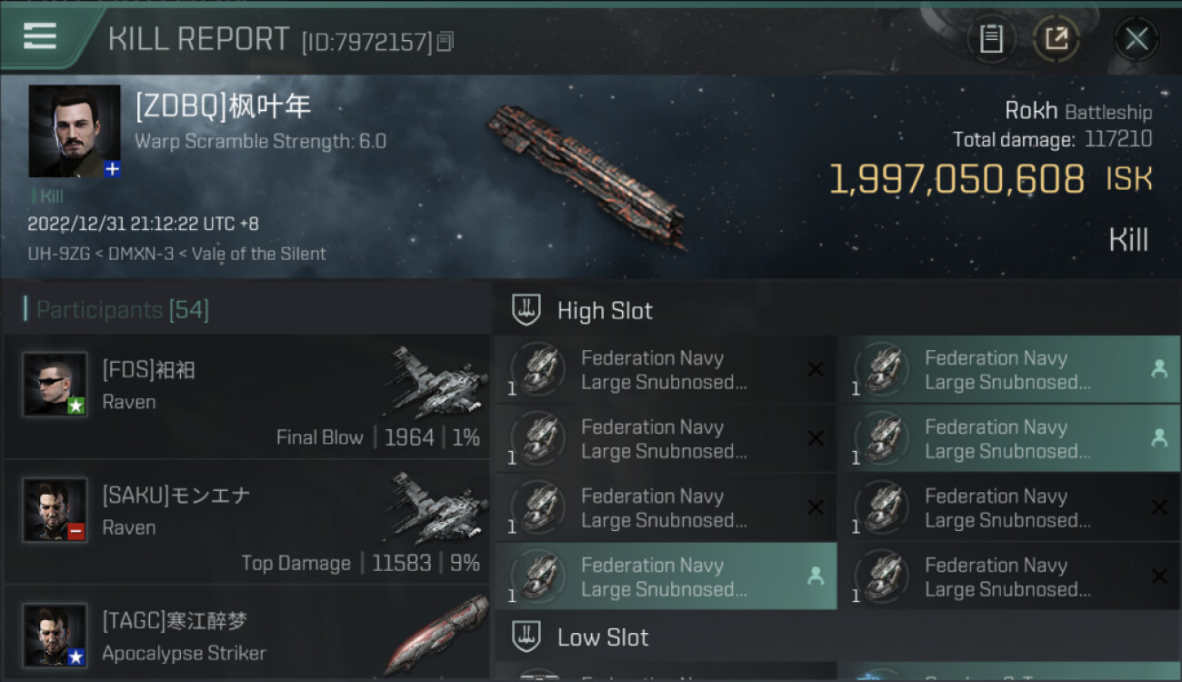Copy the kill report ID

coord(445,41)
